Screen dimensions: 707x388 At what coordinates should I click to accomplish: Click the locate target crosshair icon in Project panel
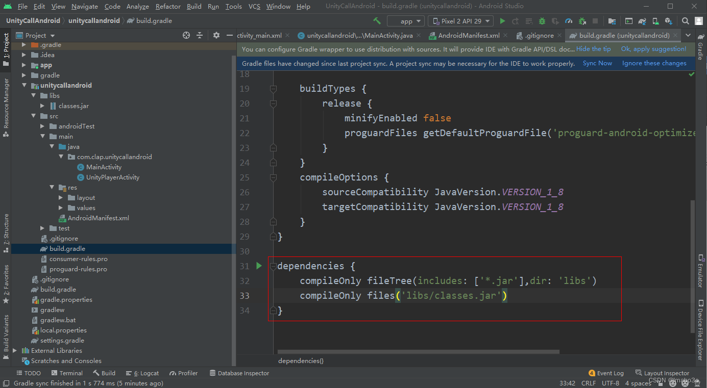coord(186,35)
